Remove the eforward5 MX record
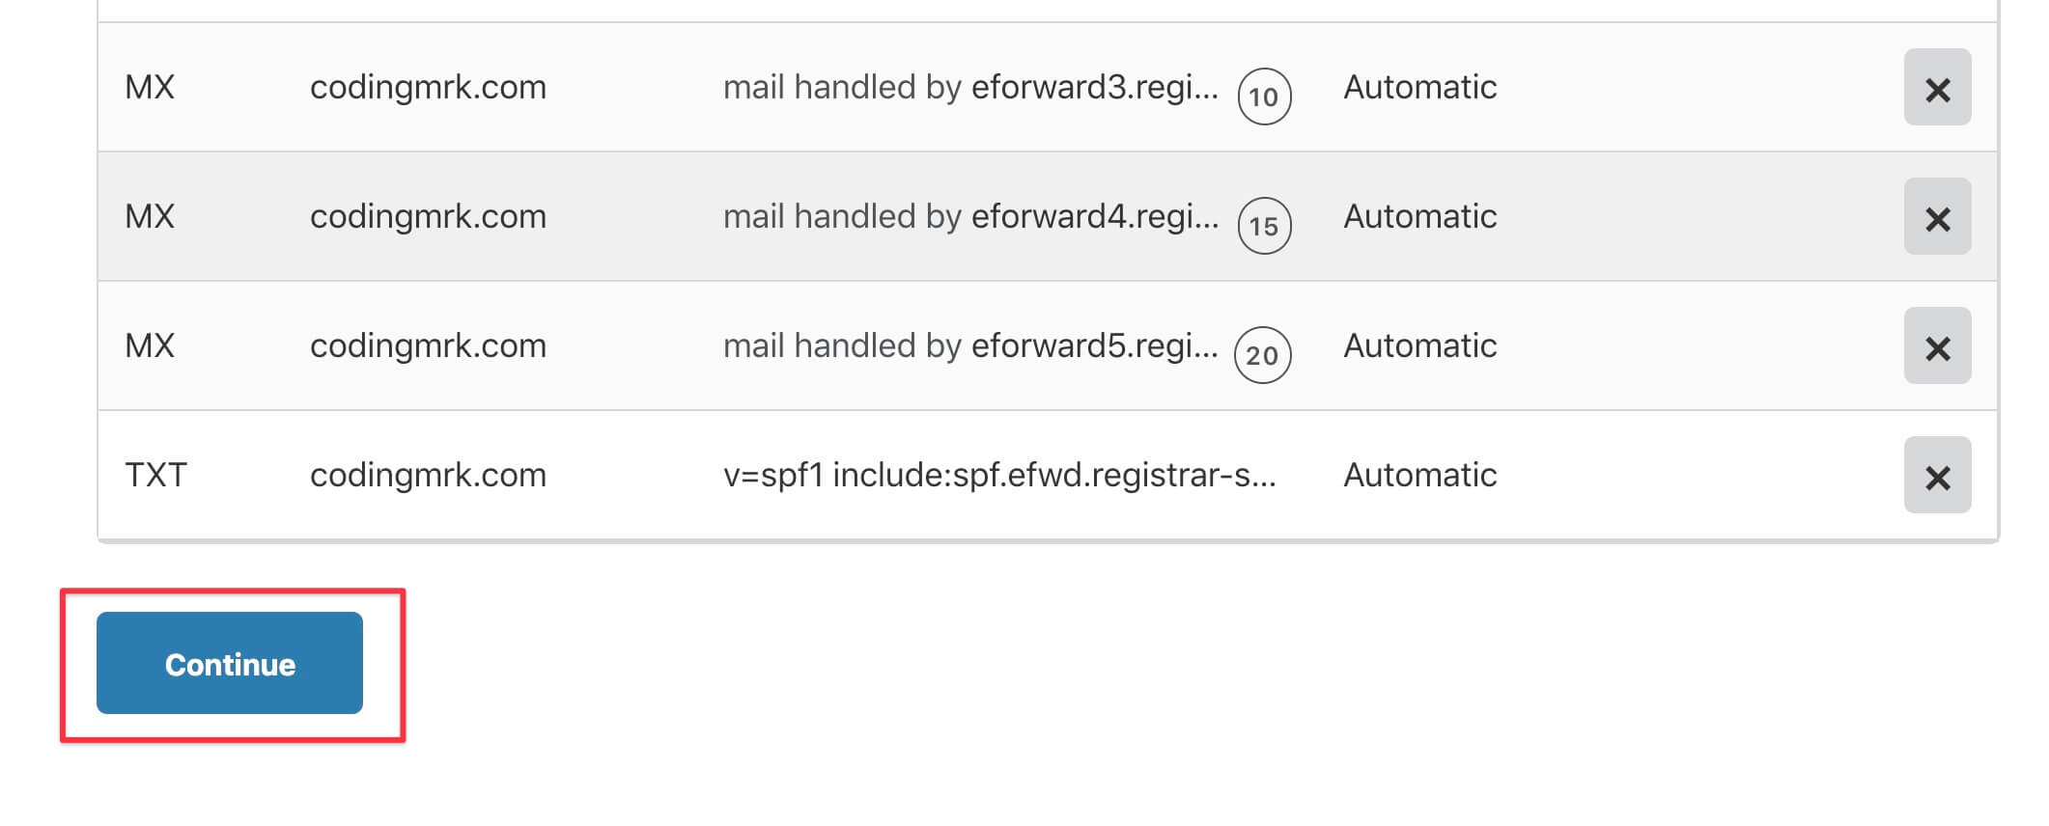Image resolution: width=2049 pixels, height=826 pixels. click(1937, 346)
